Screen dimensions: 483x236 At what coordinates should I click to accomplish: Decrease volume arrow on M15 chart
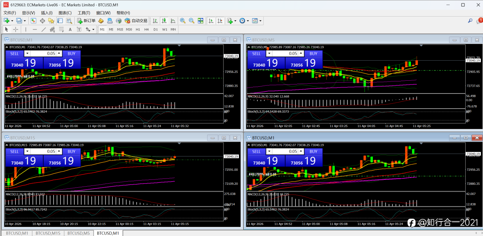pos(27,152)
